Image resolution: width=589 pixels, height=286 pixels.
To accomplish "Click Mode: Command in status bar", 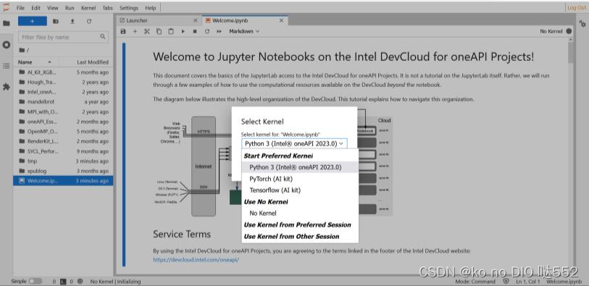I will click(x=475, y=281).
